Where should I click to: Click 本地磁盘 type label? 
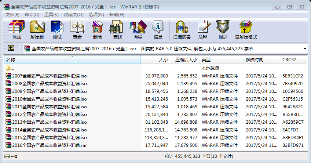[211, 68]
